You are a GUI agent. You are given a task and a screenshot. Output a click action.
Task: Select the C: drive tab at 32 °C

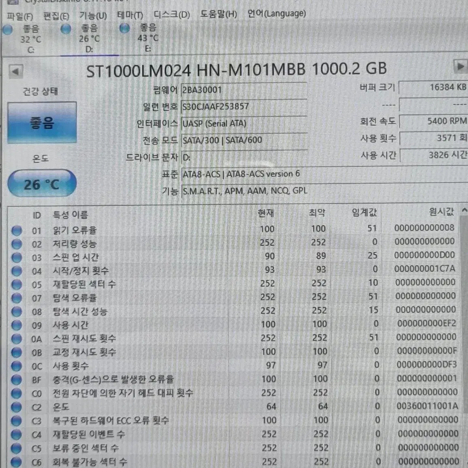tap(30, 39)
